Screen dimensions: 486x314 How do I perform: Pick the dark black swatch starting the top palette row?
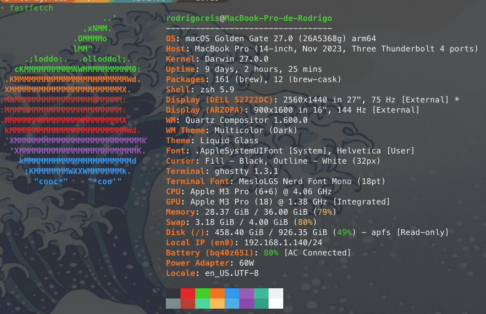coord(173,293)
